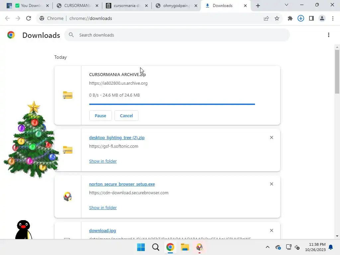Viewport: 340px width, 255px height.
Task: Click the browser forward arrow
Action: click(x=18, y=19)
